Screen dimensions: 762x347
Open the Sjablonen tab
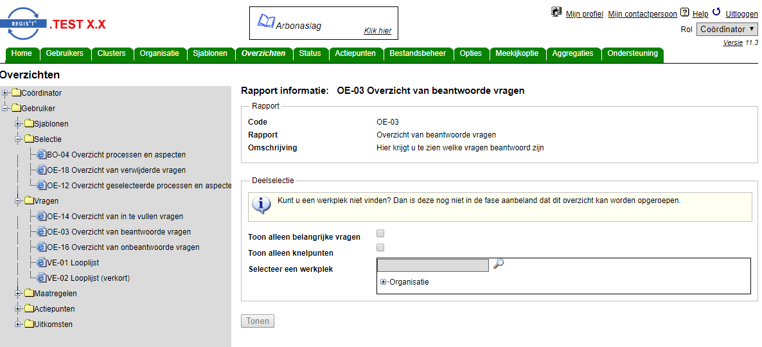pyautogui.click(x=210, y=53)
